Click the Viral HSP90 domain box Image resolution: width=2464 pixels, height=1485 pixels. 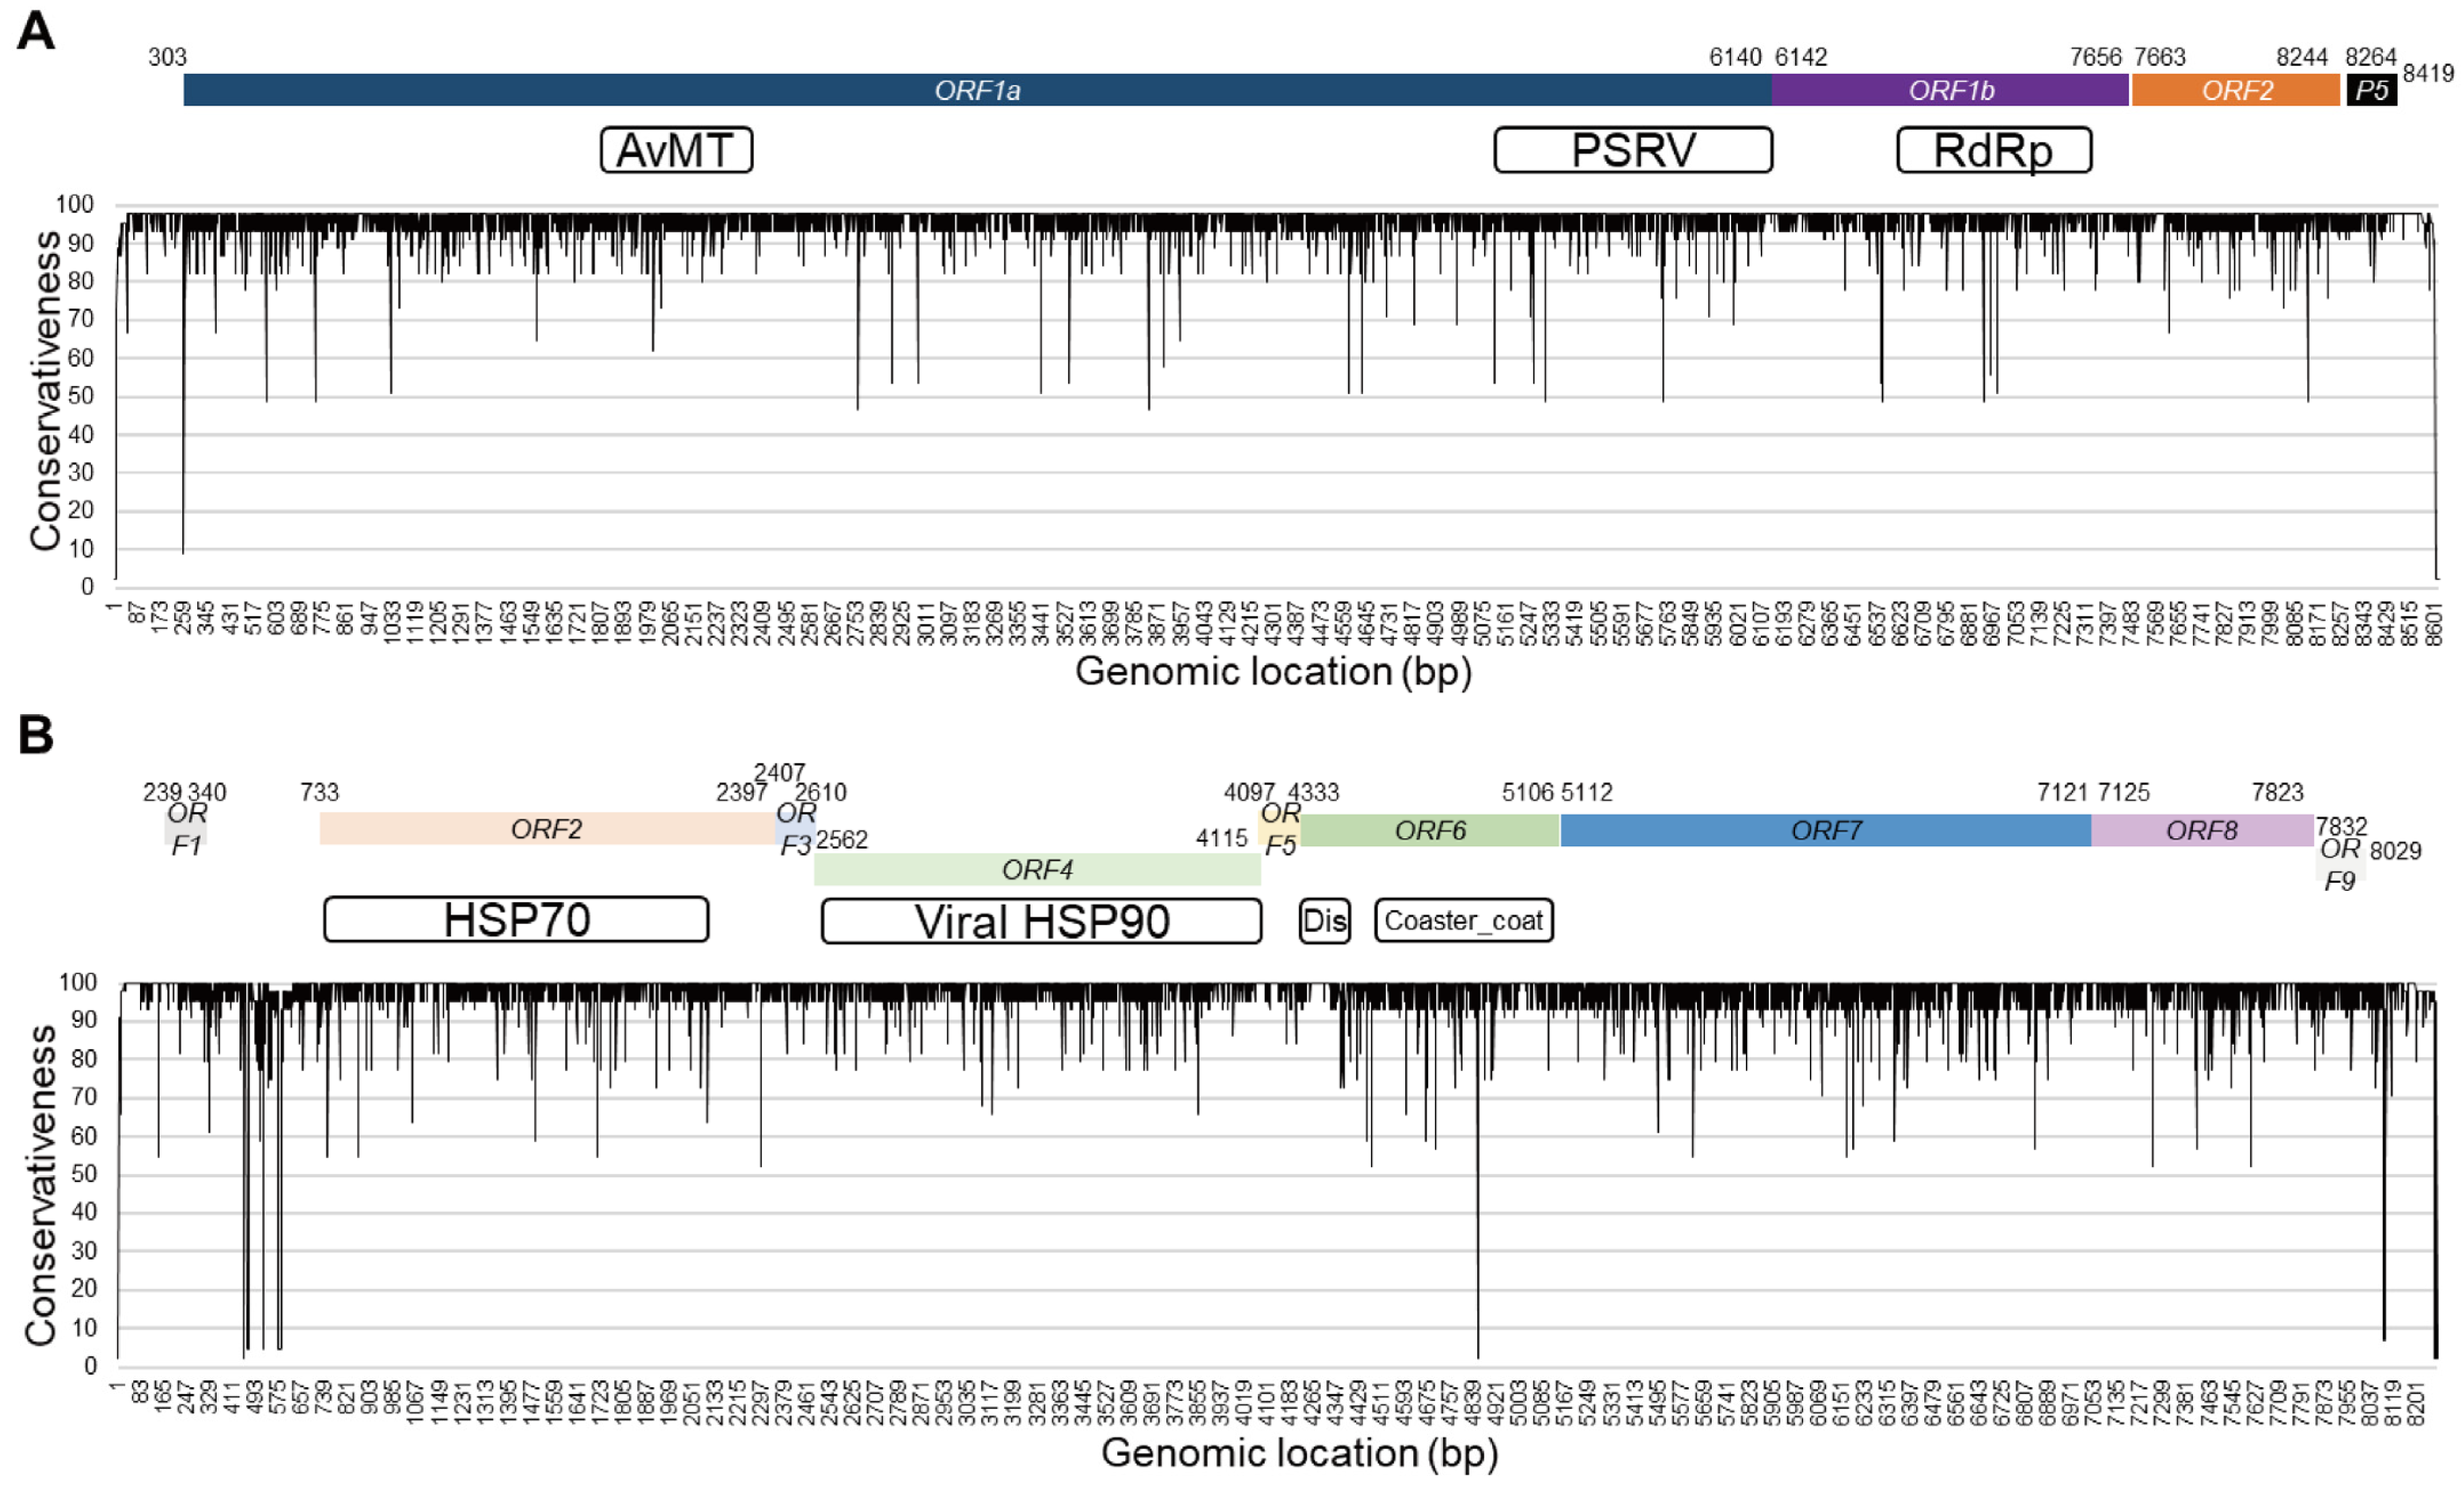(1040, 921)
